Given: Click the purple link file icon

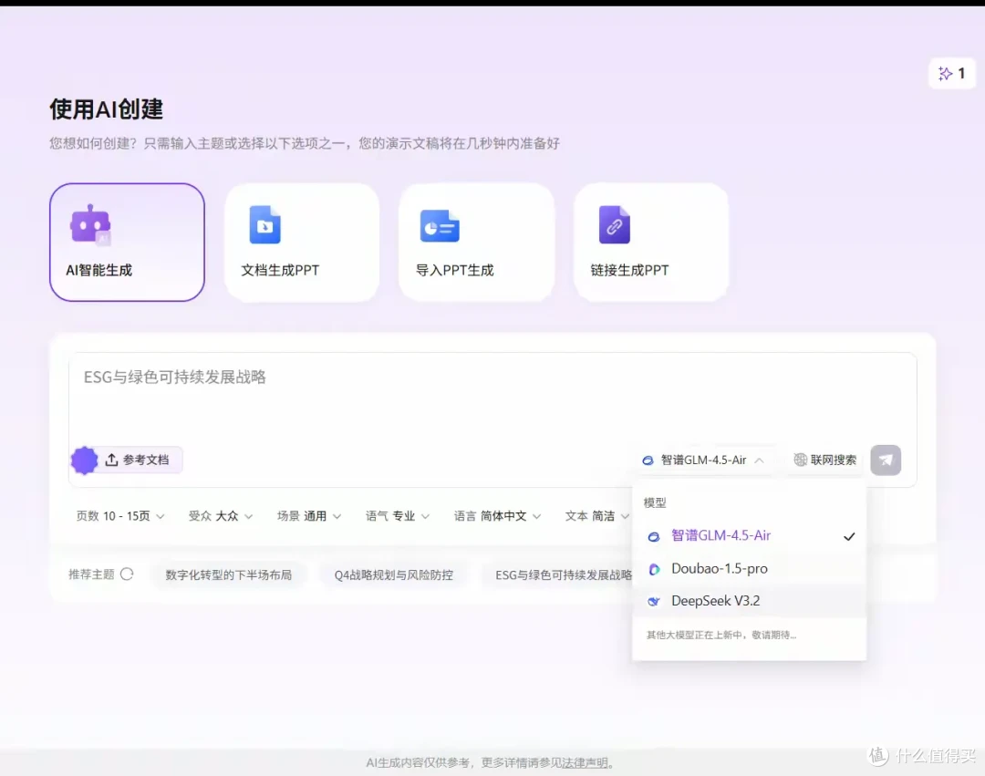Looking at the screenshot, I should [x=615, y=224].
